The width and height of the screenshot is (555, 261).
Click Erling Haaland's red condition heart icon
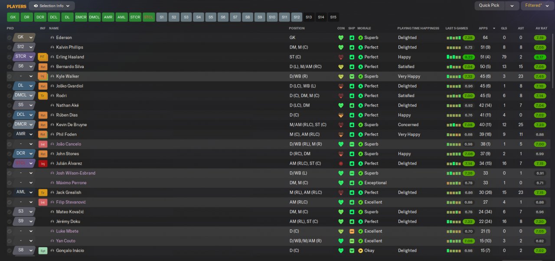(341, 57)
